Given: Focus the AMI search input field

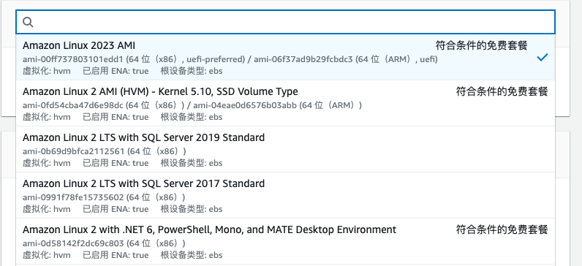Looking at the screenshot, I should 285,22.
